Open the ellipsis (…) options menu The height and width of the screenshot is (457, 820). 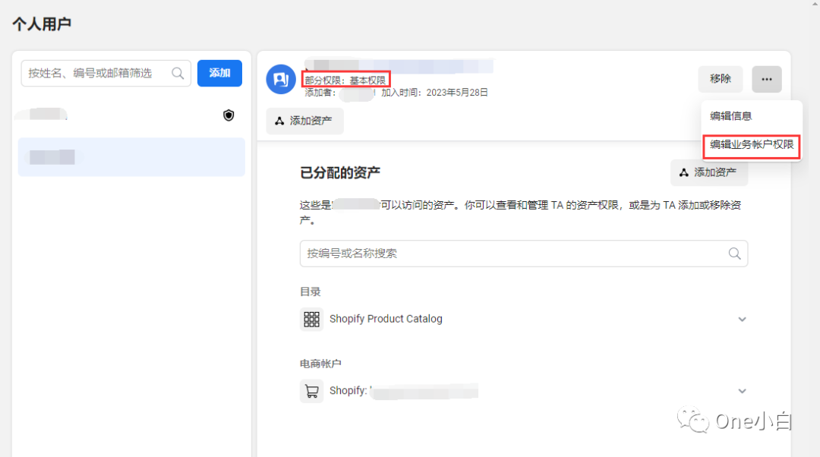pyautogui.click(x=766, y=79)
